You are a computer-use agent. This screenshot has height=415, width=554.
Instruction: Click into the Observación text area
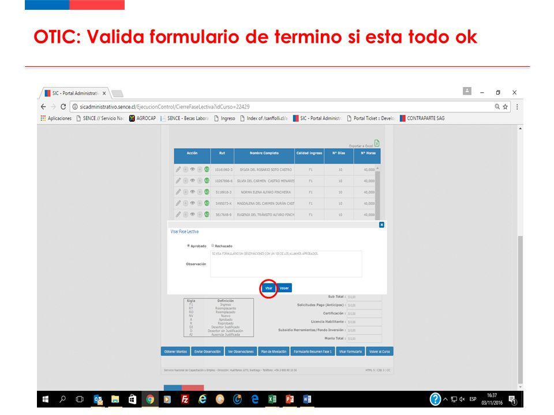pos(286,263)
